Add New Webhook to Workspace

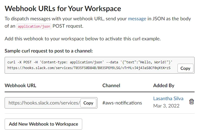click(x=43, y=124)
